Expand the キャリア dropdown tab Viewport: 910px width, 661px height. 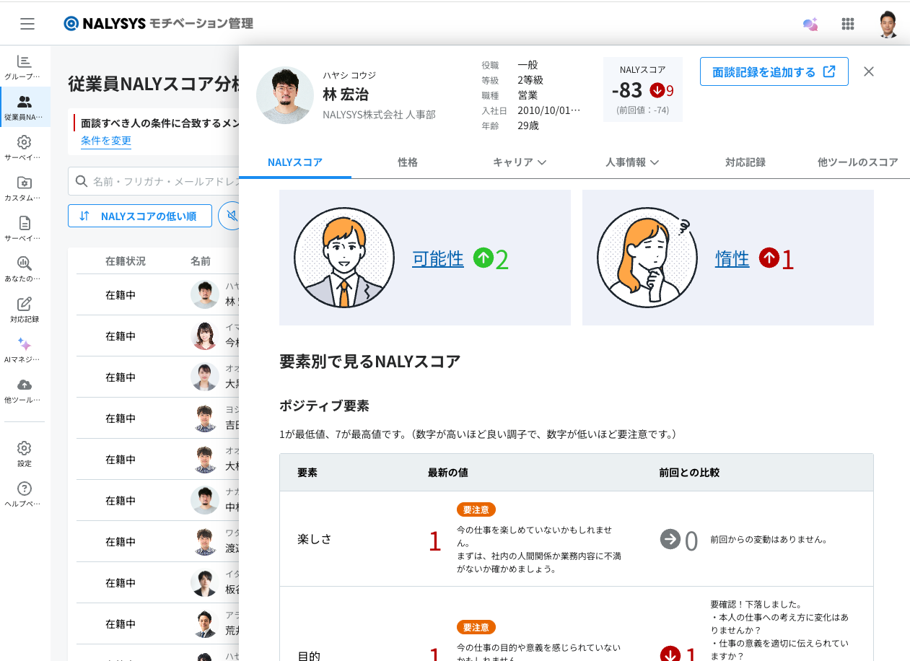519,162
